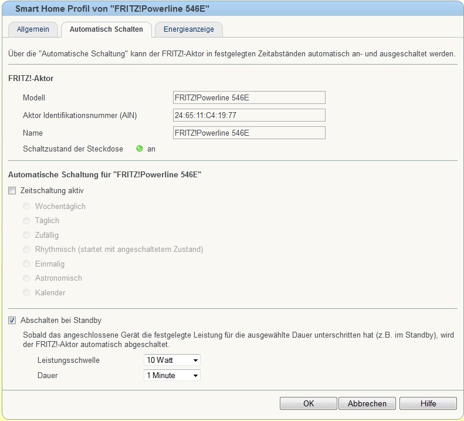The width and height of the screenshot is (464, 421).
Task: Click the Abbrechen button
Action: pyautogui.click(x=367, y=403)
